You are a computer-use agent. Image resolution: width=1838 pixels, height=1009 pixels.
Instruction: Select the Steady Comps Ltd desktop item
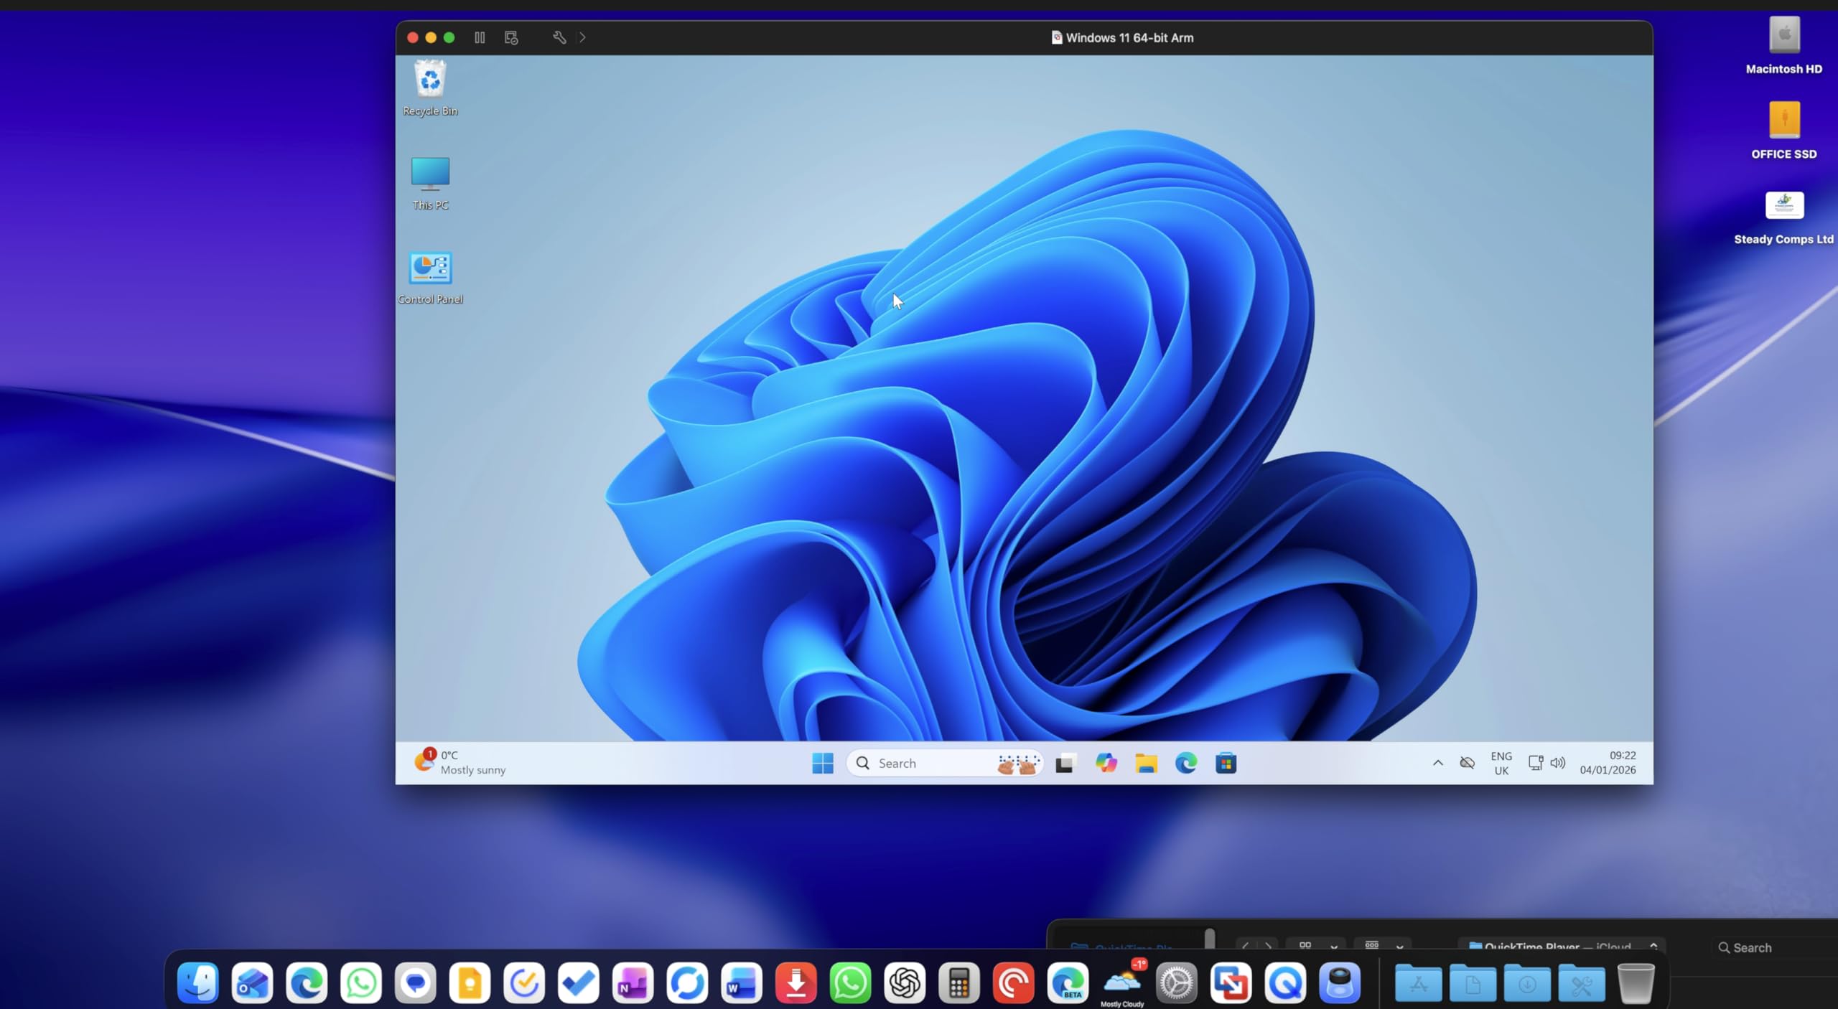[1784, 217]
